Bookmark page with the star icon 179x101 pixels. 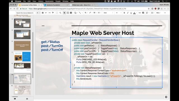tap(149, 9)
